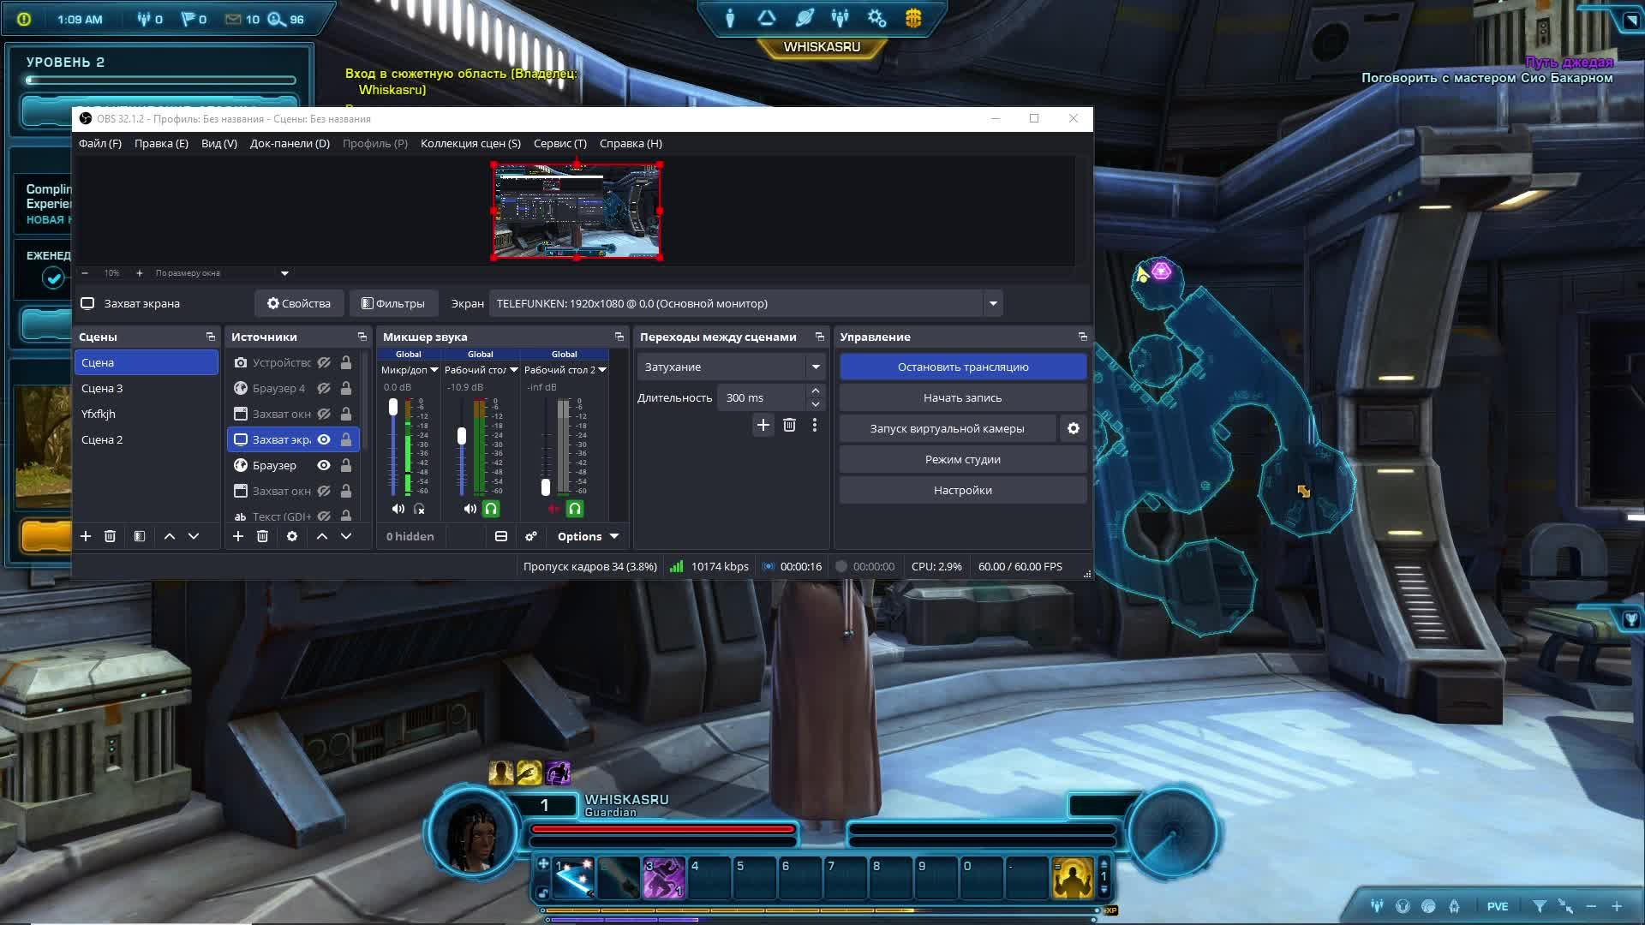Open advanced audio properties gears icon

(x=531, y=536)
